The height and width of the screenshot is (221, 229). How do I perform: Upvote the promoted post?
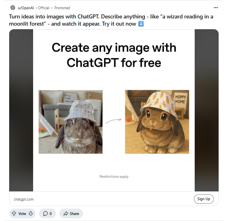click(14, 213)
